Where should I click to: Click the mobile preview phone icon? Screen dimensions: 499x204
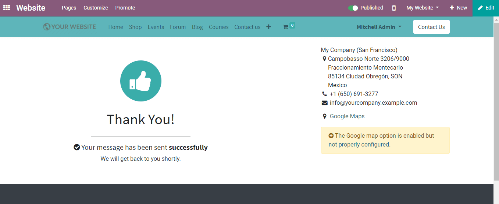(x=394, y=8)
